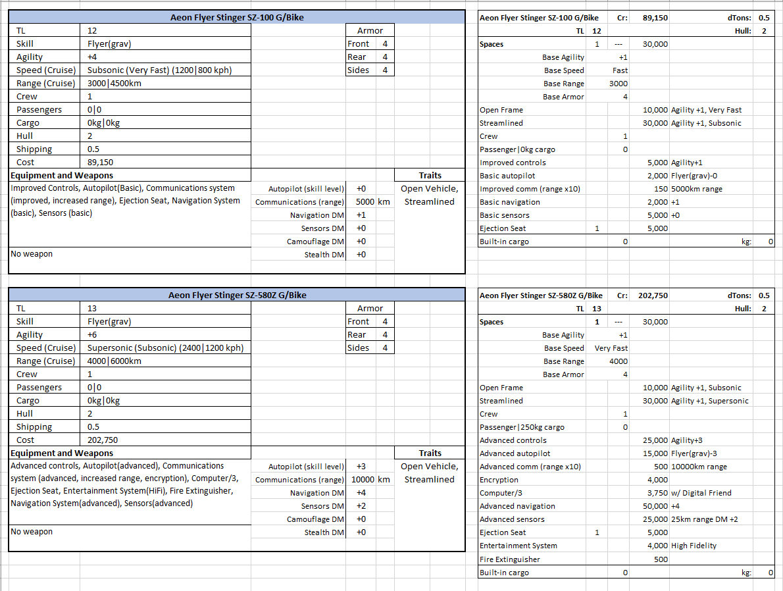Click the "4000|6000km" range cell

[114, 361]
